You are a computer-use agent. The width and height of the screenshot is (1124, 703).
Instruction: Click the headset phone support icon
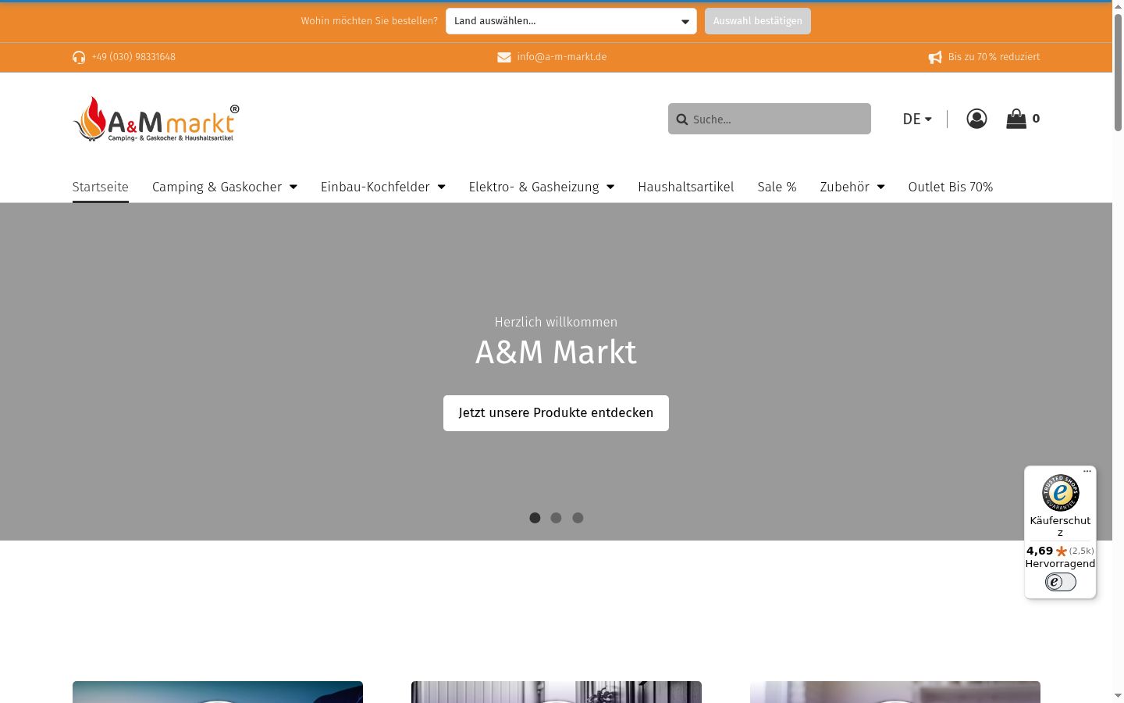click(x=79, y=57)
